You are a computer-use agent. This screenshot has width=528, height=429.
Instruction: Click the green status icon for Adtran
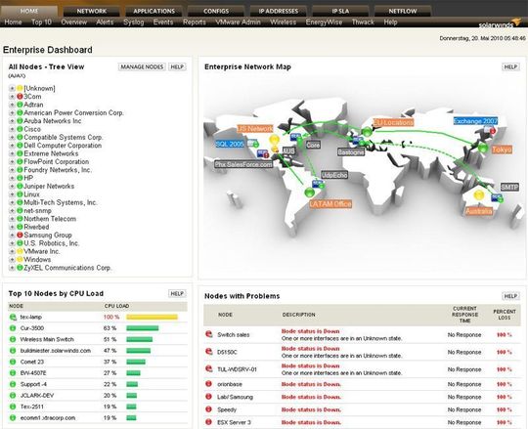pos(20,105)
